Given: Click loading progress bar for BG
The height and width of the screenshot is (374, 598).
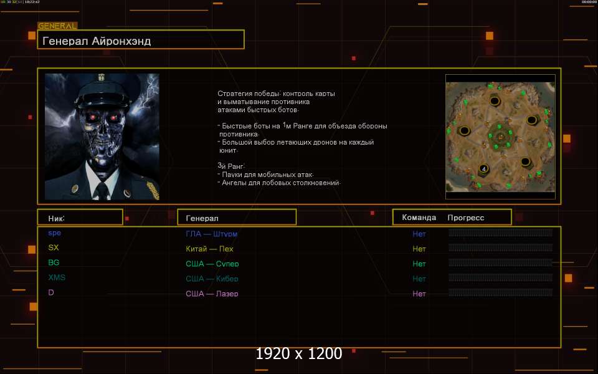Looking at the screenshot, I should [500, 262].
